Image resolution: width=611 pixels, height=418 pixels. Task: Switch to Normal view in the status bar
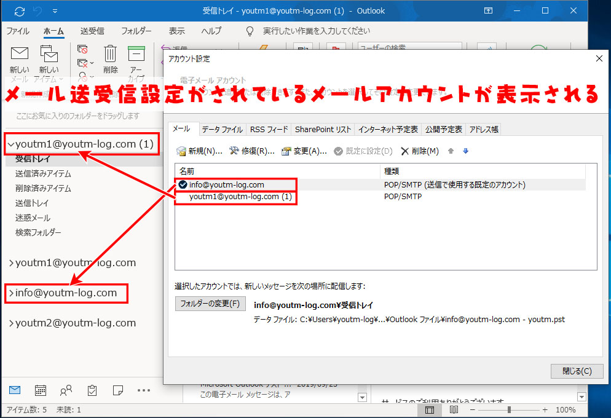pos(430,410)
